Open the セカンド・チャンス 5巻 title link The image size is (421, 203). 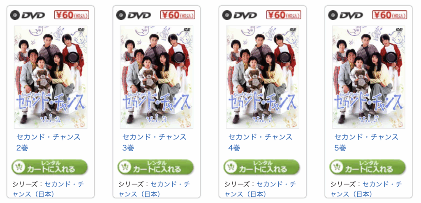coord(366,142)
